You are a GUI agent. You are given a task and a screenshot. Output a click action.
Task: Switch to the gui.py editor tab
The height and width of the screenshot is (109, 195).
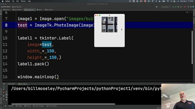pos(39,9)
